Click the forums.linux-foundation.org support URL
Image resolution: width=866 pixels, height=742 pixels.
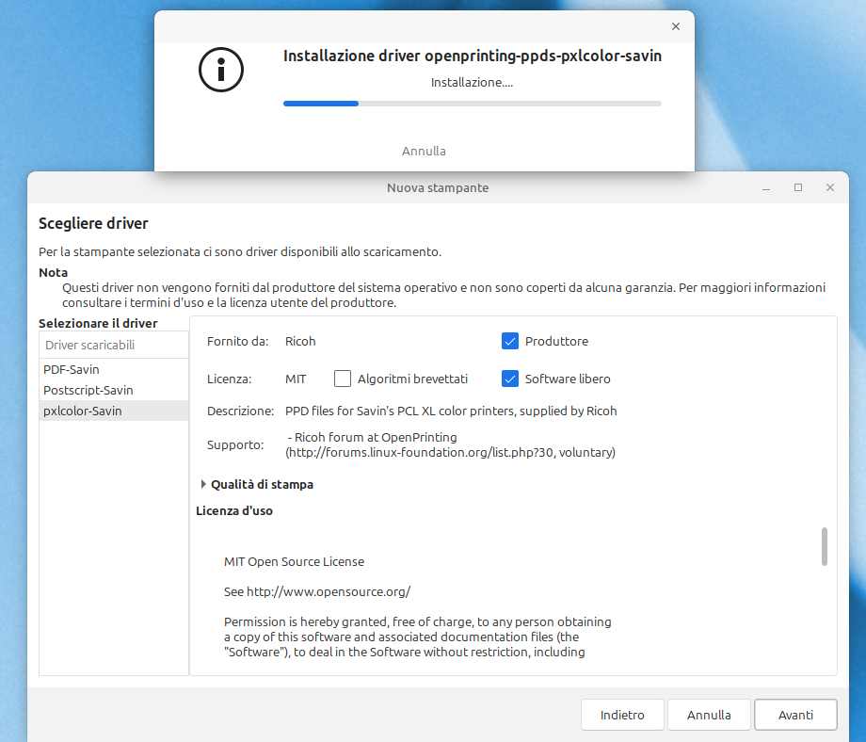pyautogui.click(x=450, y=453)
